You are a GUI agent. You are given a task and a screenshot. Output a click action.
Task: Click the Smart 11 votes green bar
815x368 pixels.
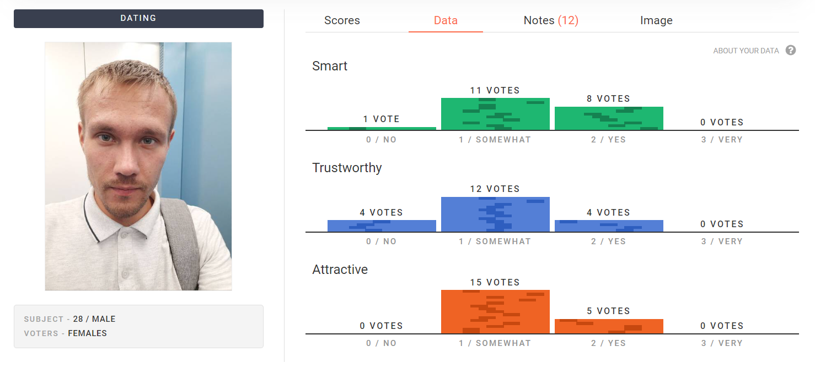[495, 114]
